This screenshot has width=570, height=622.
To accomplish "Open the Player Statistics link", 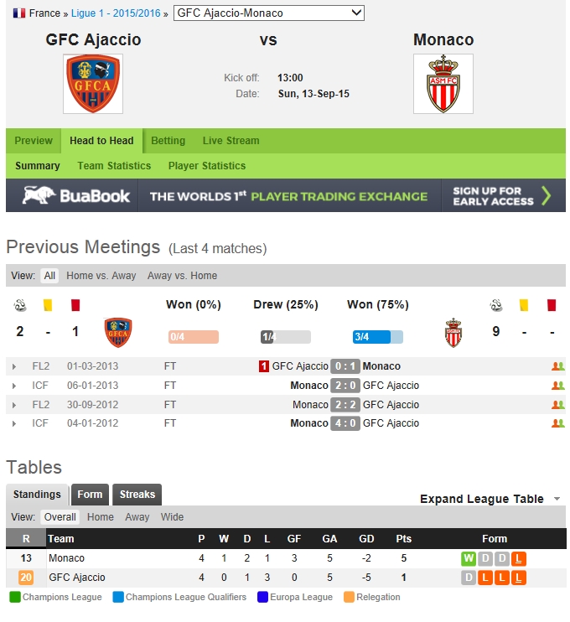I will click(207, 166).
